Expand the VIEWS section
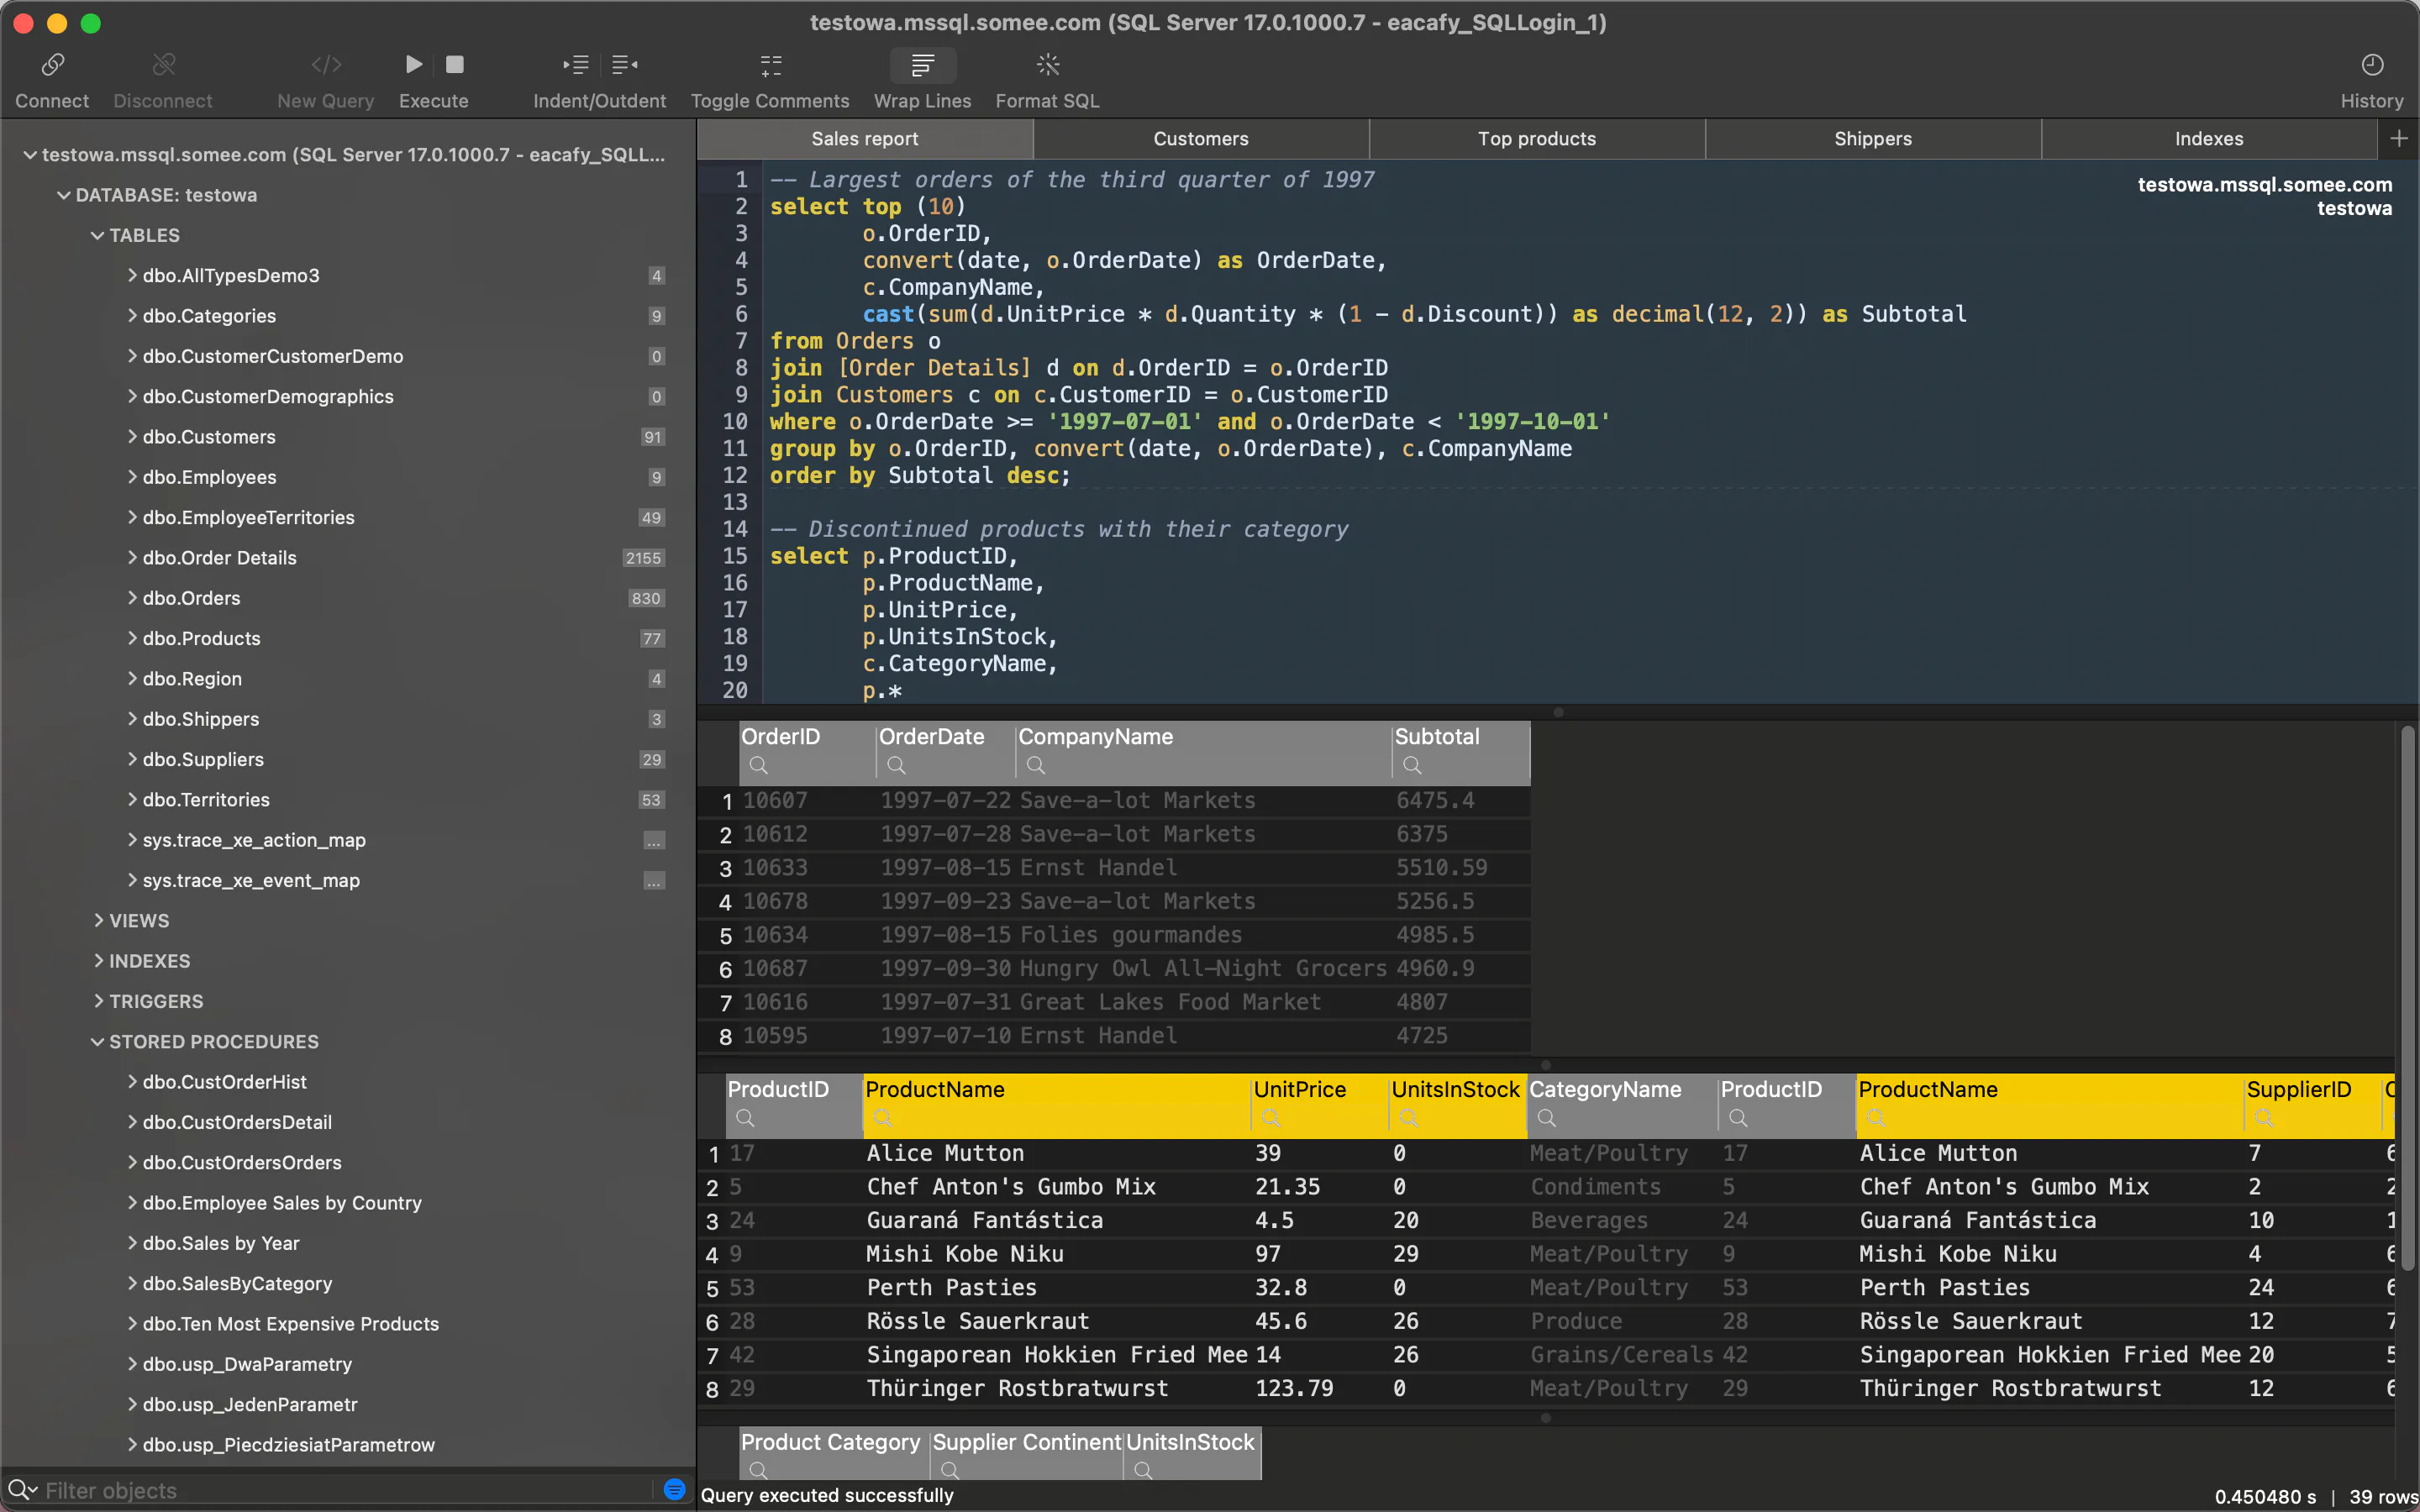Viewport: 2420px width, 1512px height. (98, 920)
